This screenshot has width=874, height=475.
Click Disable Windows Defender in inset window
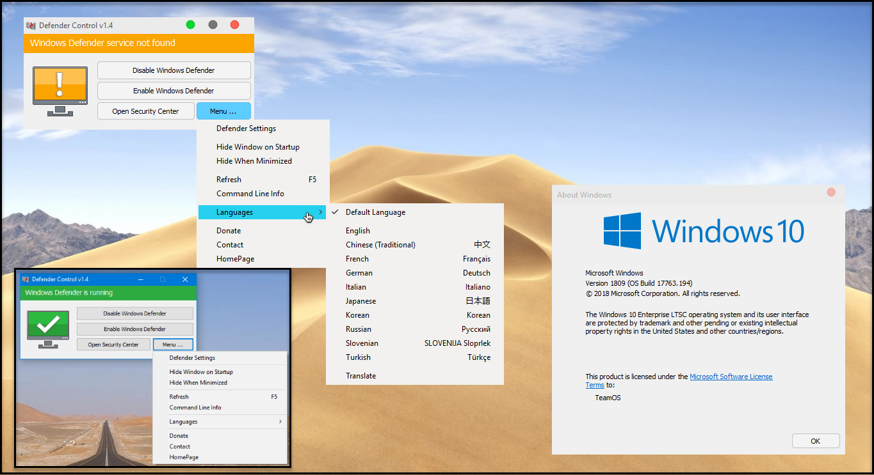tap(135, 314)
